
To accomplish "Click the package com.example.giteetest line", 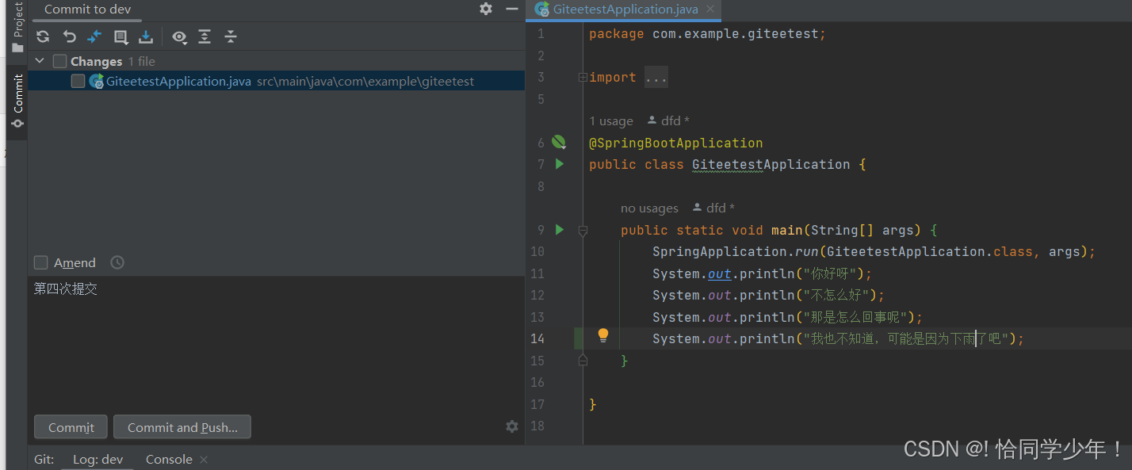I will pos(707,34).
